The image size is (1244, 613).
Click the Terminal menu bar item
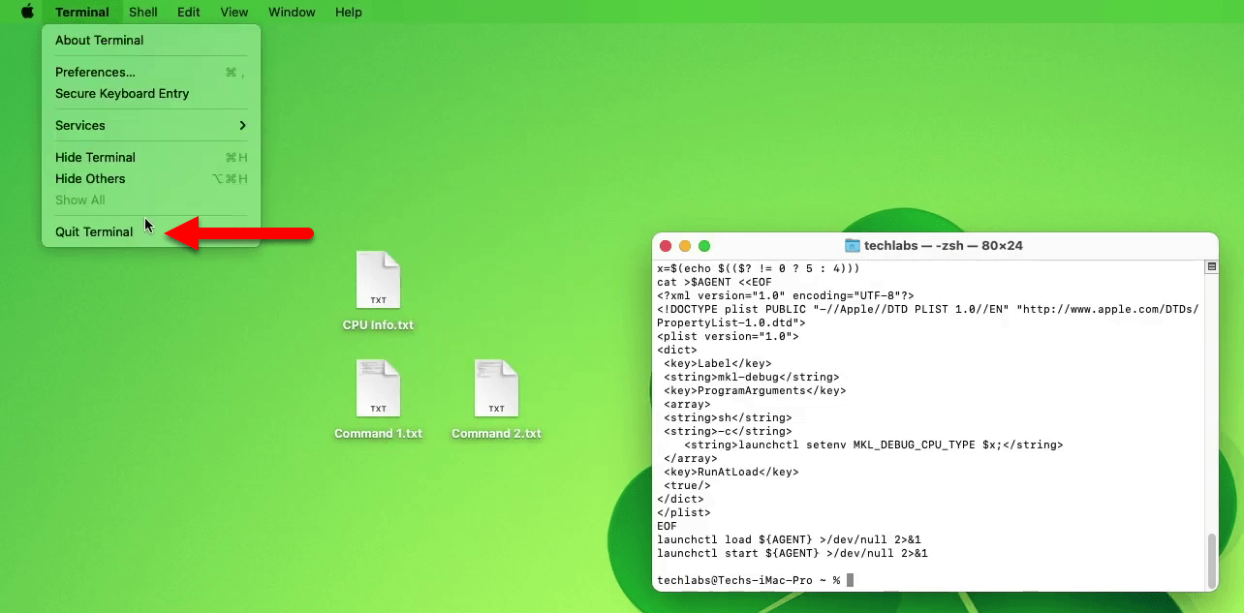(x=82, y=12)
